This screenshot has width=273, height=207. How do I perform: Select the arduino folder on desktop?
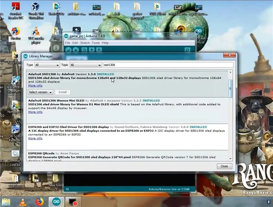click(76, 9)
